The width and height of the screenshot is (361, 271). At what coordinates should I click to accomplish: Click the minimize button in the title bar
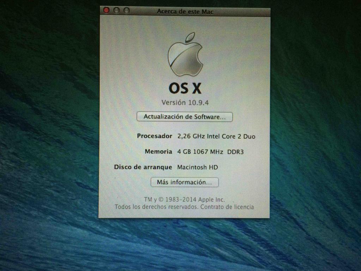116,10
